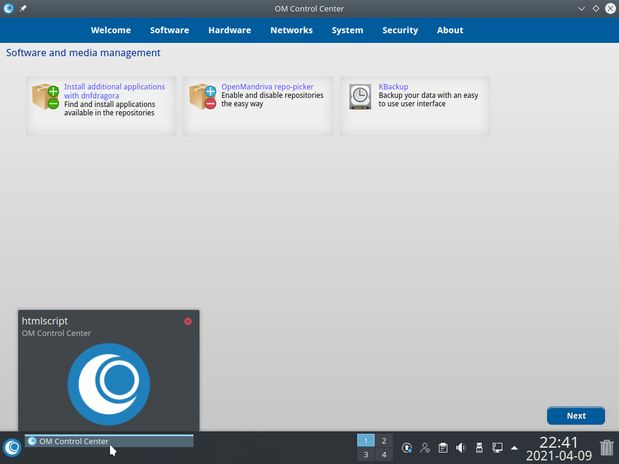Open the removable devices tray icon
The width and height of the screenshot is (619, 464).
(x=479, y=448)
